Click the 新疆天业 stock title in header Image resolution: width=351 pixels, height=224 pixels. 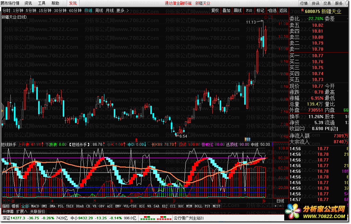point(331,11)
